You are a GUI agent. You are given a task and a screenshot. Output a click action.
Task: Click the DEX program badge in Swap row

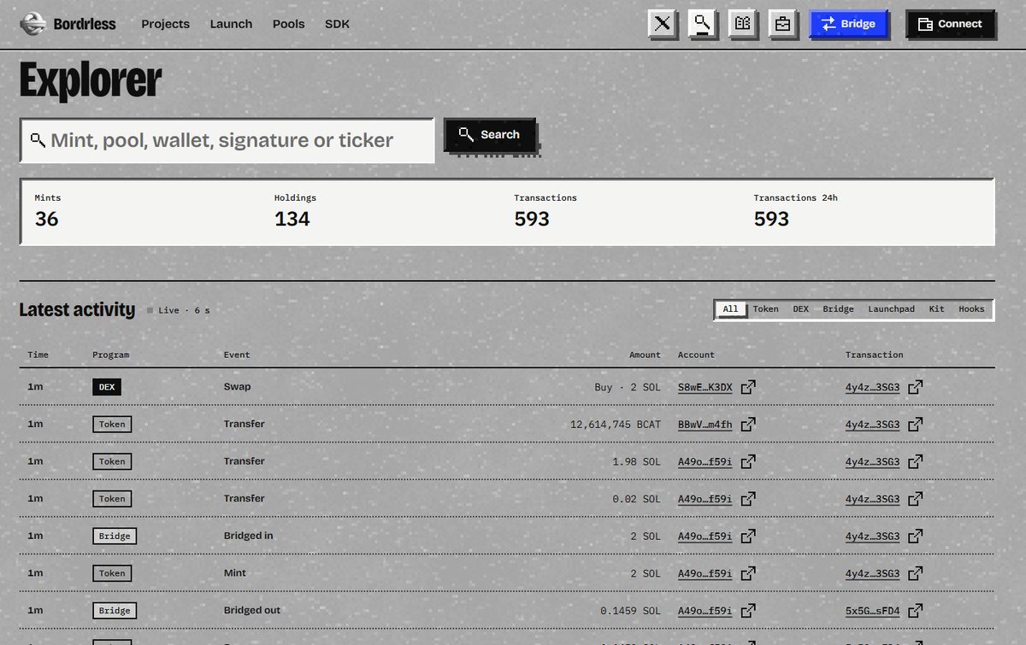tap(107, 387)
